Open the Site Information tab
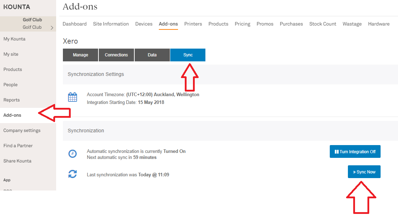The width and height of the screenshot is (398, 221). pyautogui.click(x=111, y=24)
